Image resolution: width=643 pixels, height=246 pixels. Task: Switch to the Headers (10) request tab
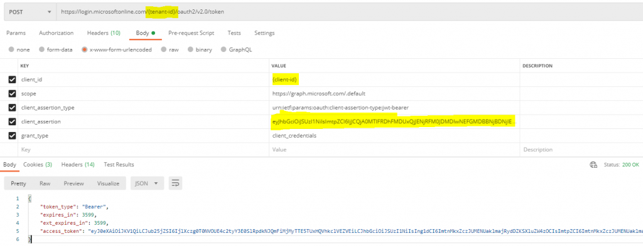104,33
